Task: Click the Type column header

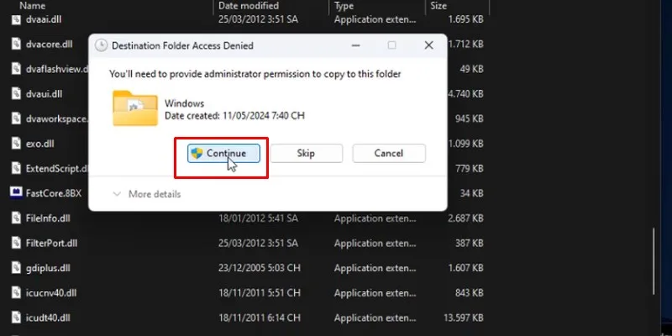Action: pos(344,5)
